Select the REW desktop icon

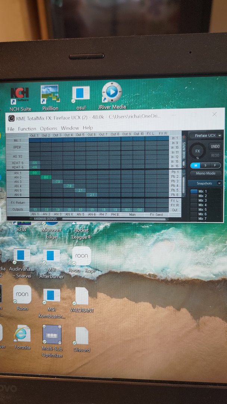coord(21,227)
